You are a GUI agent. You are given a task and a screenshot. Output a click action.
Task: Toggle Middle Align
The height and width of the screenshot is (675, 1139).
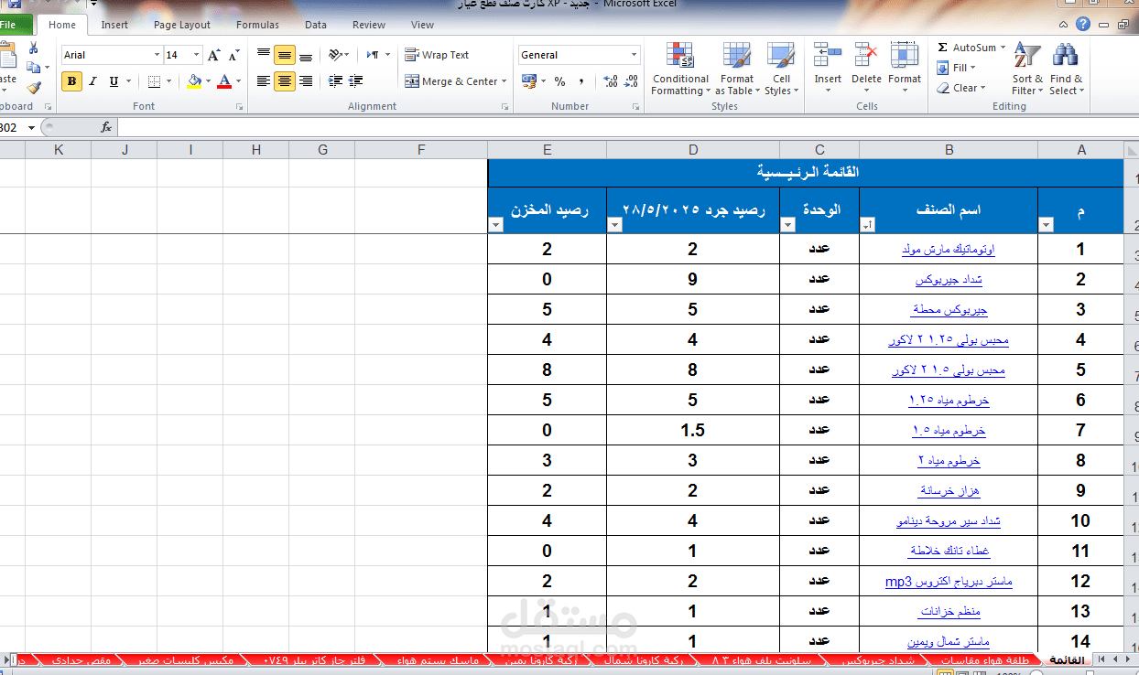point(285,55)
